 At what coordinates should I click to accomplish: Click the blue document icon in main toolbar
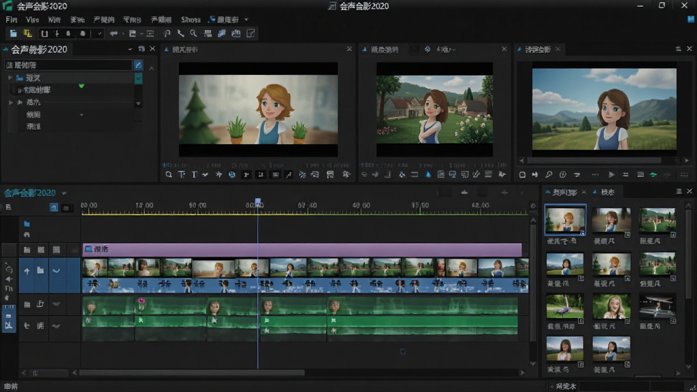coord(14,33)
